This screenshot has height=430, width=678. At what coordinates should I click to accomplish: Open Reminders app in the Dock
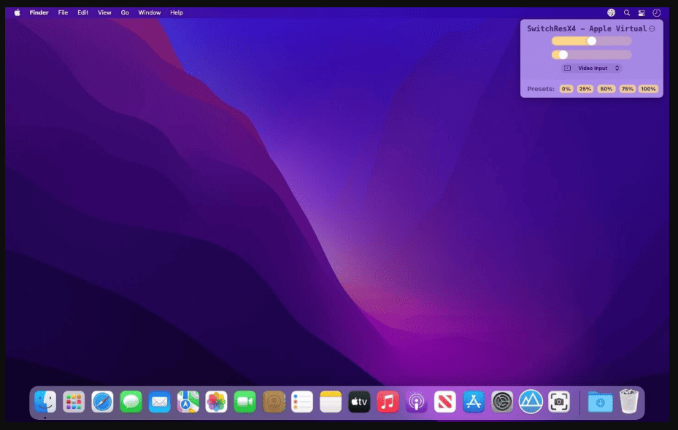click(x=302, y=402)
